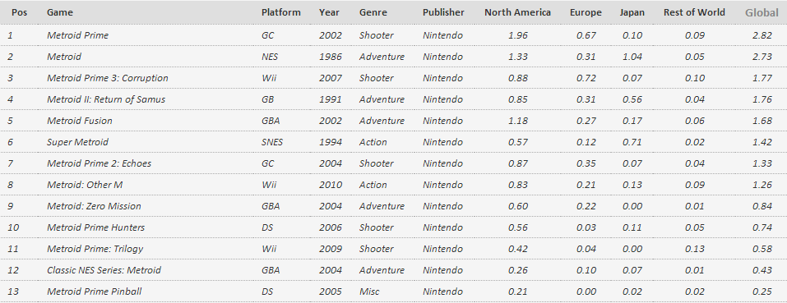This screenshot has width=787, height=303.
Task: Click the Game column header
Action: pos(60,12)
